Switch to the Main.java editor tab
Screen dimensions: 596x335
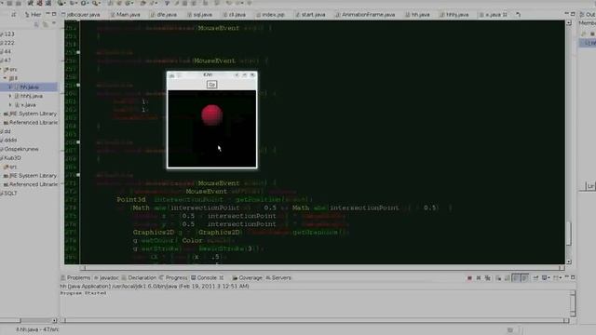[126, 15]
